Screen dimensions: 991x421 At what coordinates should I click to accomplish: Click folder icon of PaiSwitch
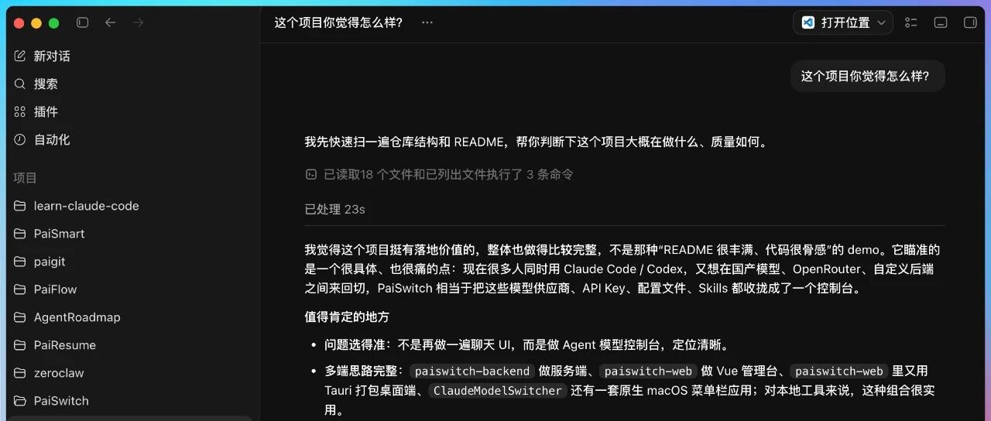pos(20,402)
